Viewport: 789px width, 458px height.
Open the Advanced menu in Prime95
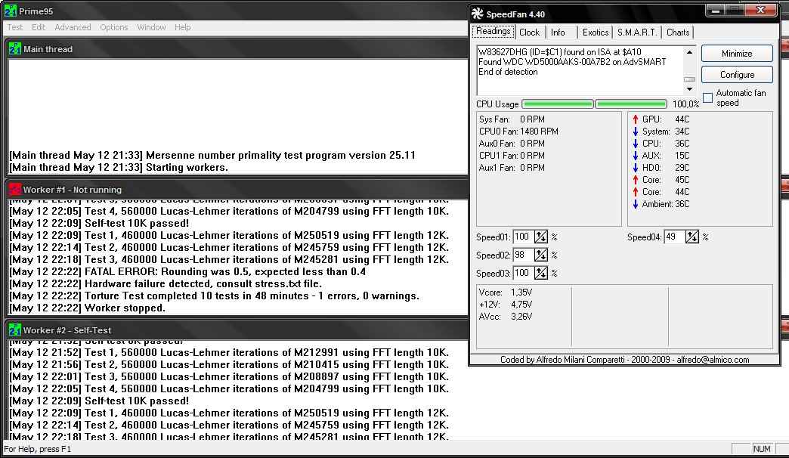point(73,27)
